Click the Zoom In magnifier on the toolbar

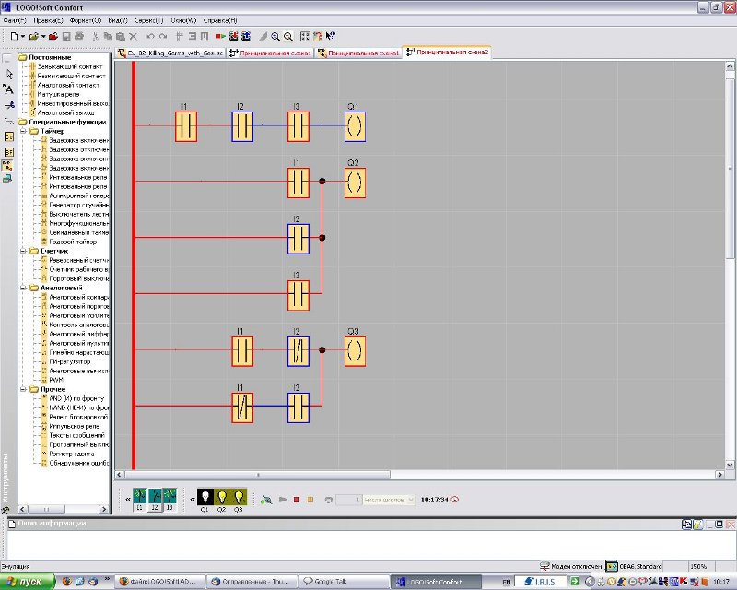[x=275, y=36]
